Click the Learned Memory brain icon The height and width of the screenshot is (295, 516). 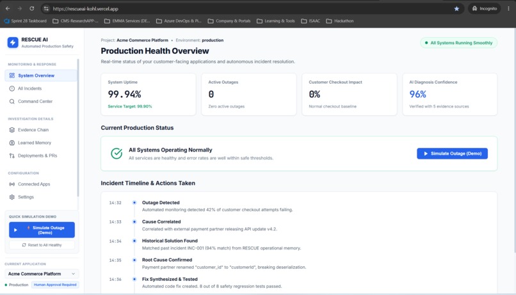pos(12,143)
